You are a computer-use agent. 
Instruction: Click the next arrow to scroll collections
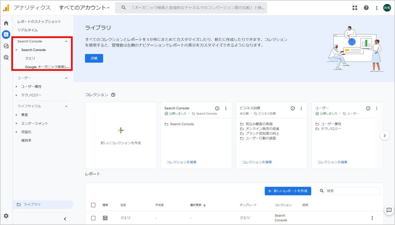(385, 135)
